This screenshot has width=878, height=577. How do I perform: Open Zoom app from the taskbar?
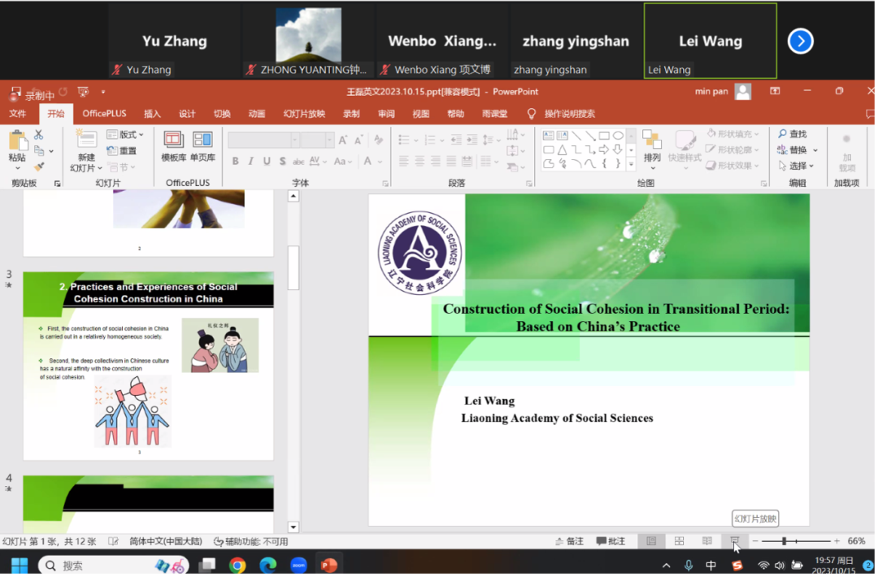point(298,565)
